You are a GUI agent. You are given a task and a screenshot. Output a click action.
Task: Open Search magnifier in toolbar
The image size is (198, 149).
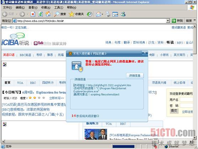tap(60, 14)
